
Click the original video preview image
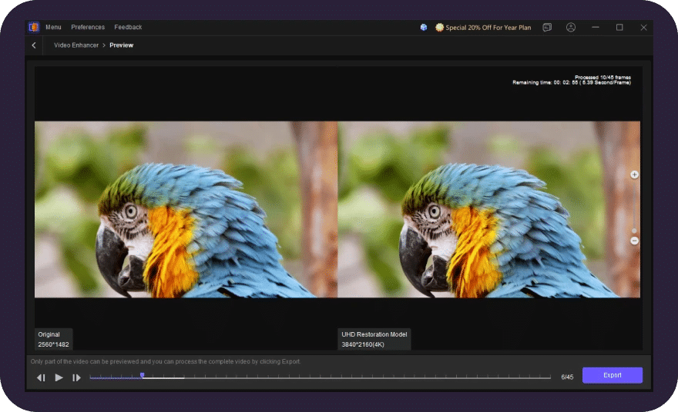186,209
